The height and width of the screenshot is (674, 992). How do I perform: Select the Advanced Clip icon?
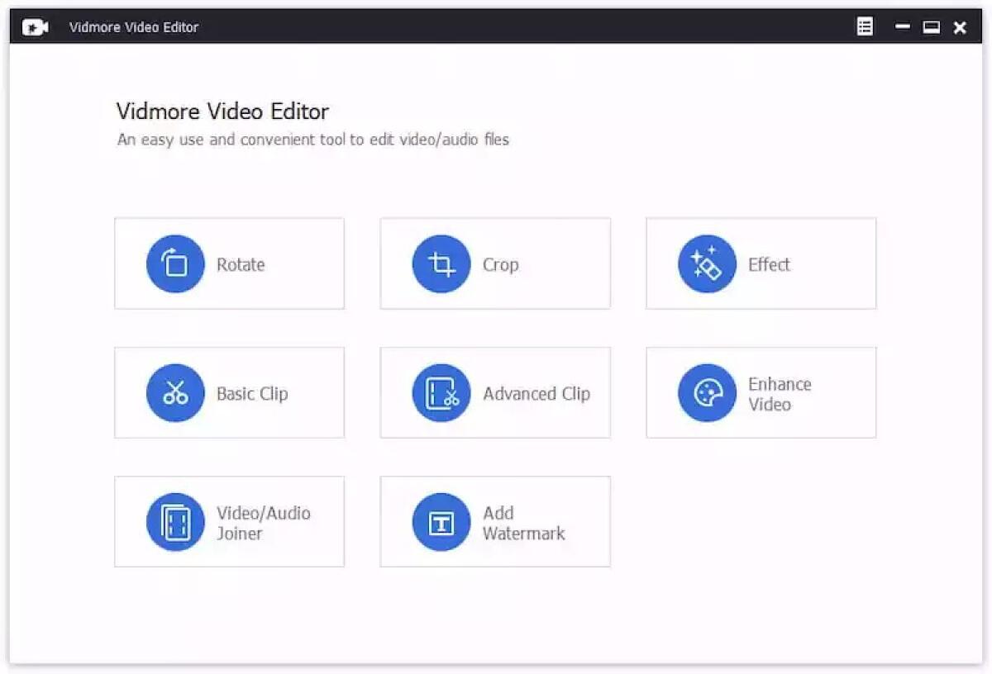[441, 393]
